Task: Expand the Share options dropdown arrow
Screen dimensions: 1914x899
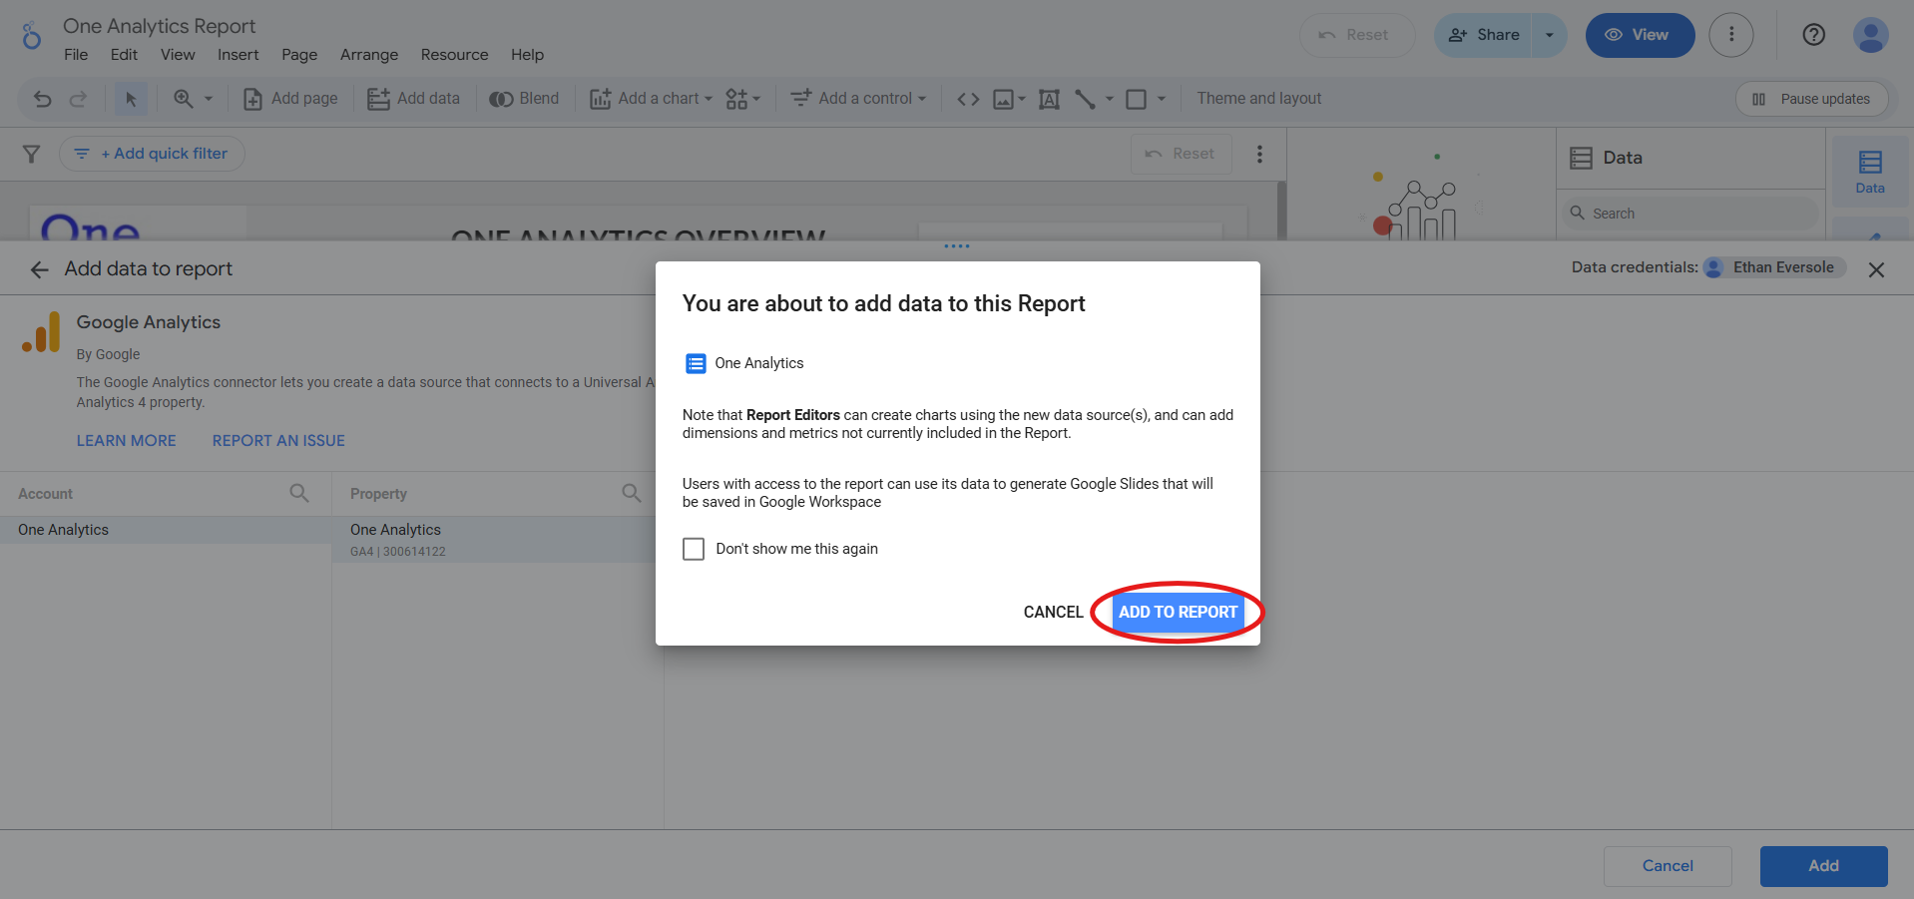Action: click(x=1550, y=35)
